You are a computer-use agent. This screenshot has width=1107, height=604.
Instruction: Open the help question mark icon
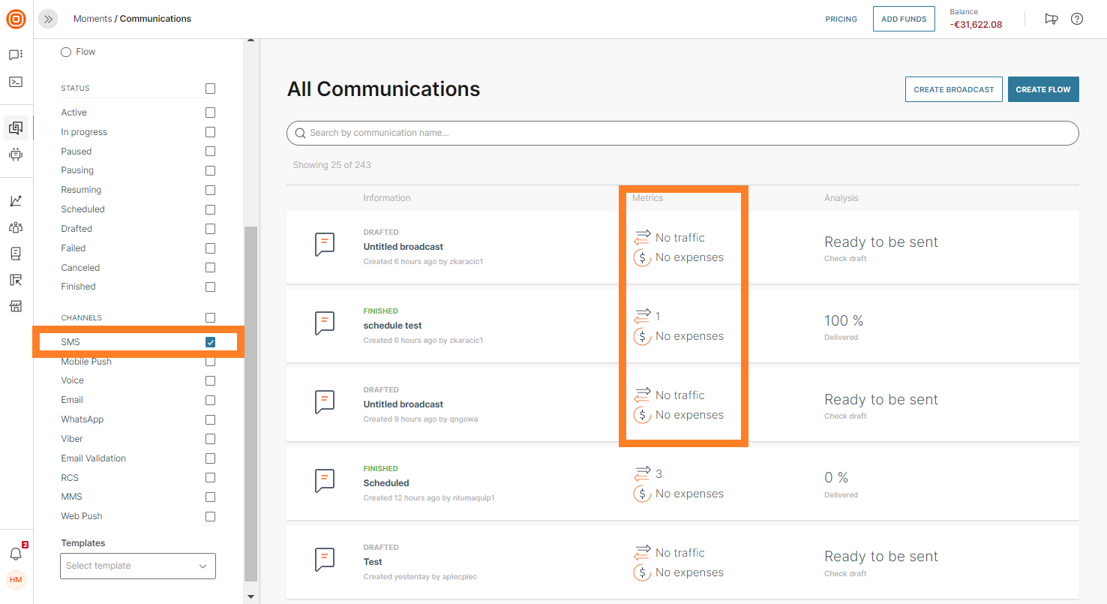(1076, 19)
